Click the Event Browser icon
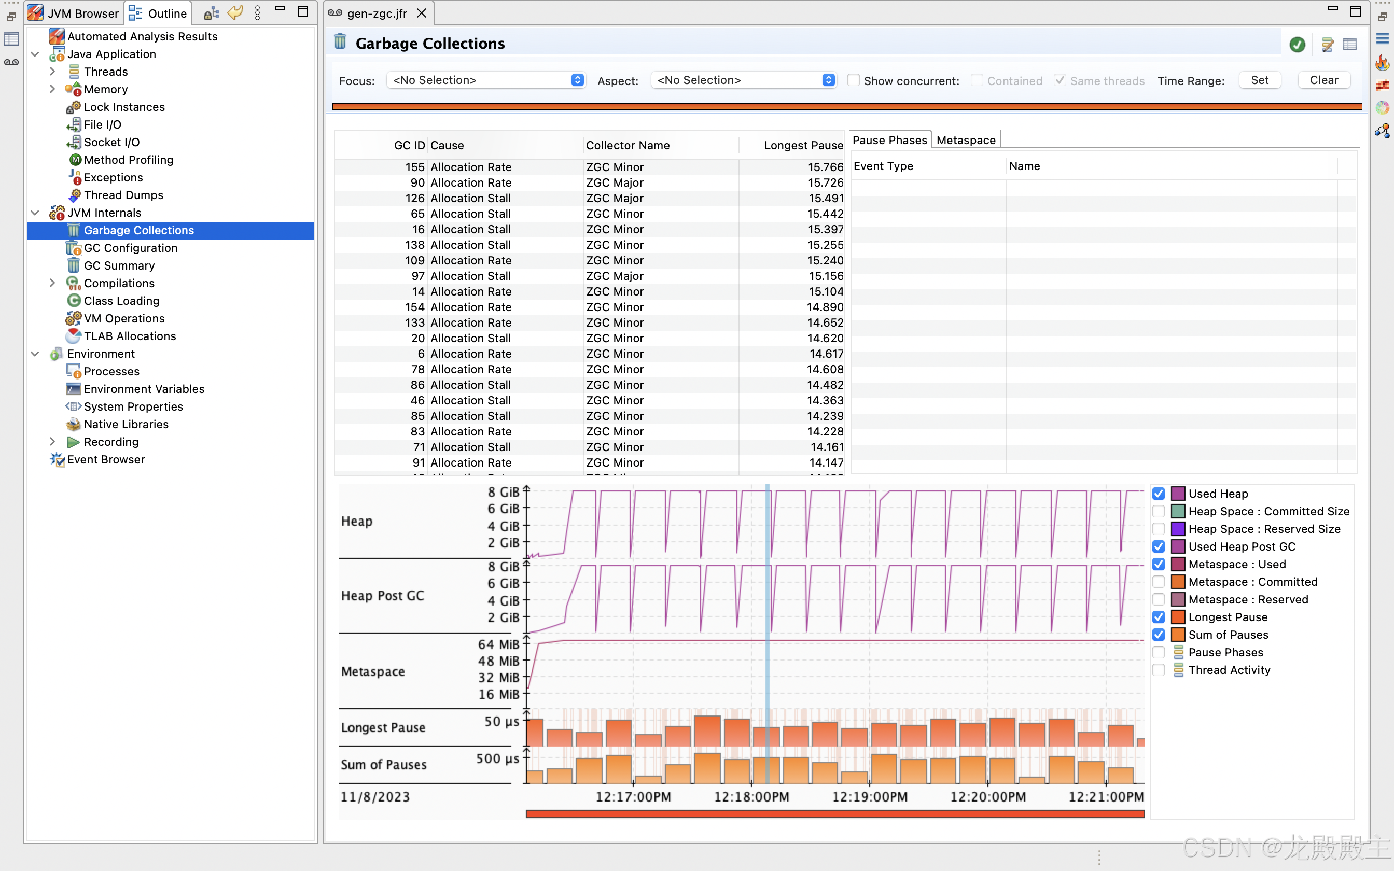Image resolution: width=1394 pixels, height=871 pixels. (57, 459)
